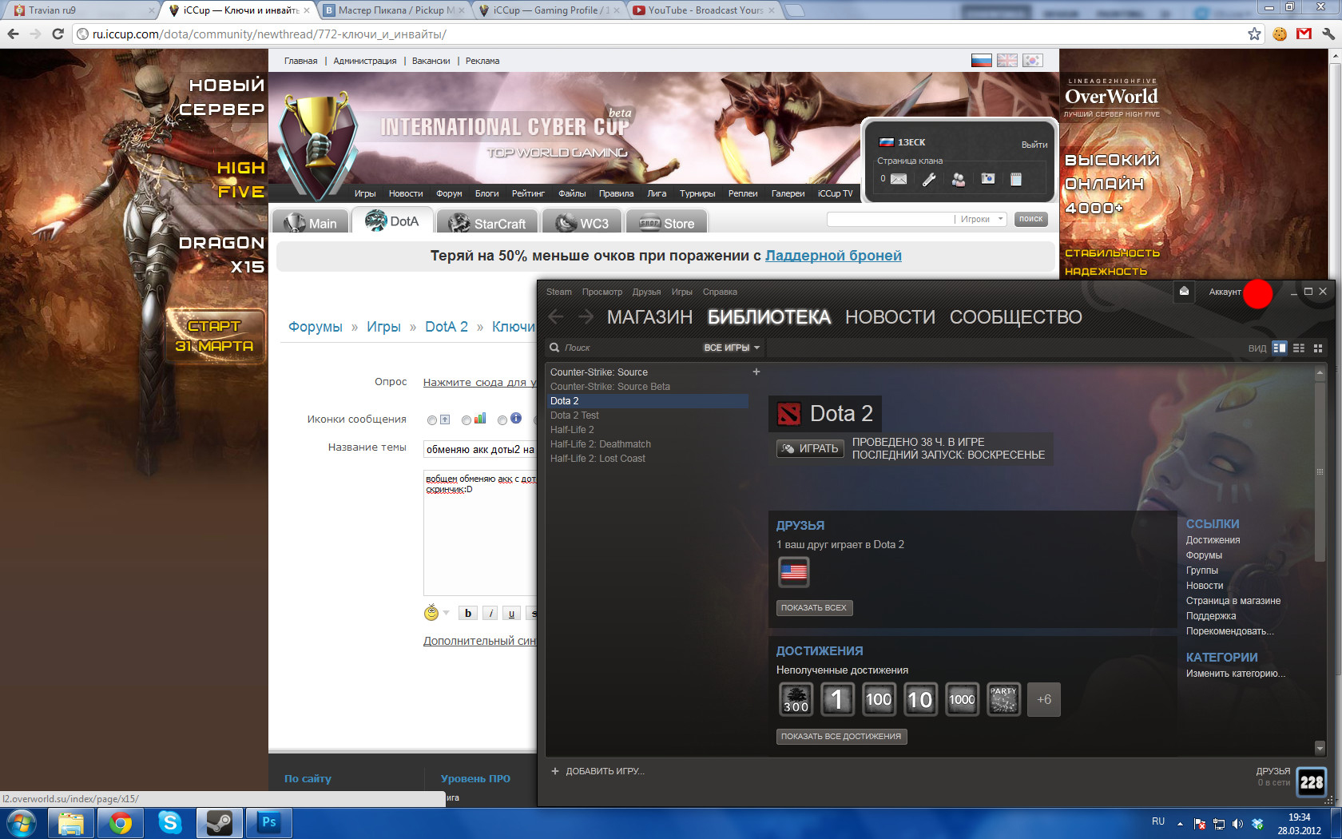Toggle bold formatting in forum editor
Image resolution: width=1342 pixels, height=839 pixels.
(x=468, y=613)
